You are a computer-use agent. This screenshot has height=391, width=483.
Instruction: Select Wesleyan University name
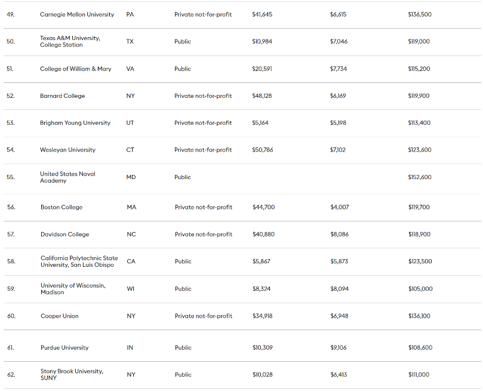[67, 150]
